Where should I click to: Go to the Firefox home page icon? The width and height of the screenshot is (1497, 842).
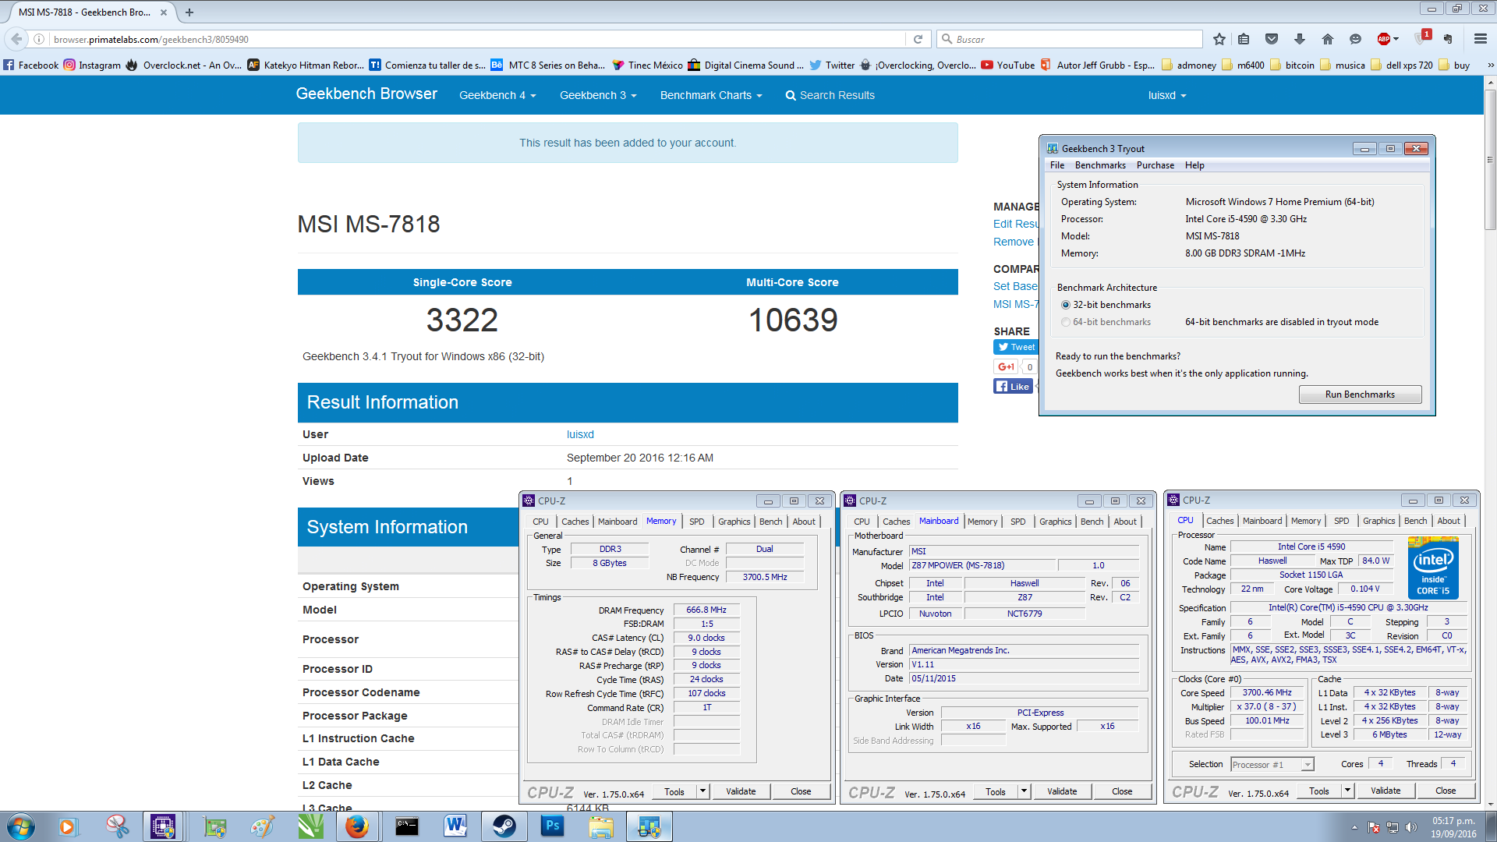1328,39
